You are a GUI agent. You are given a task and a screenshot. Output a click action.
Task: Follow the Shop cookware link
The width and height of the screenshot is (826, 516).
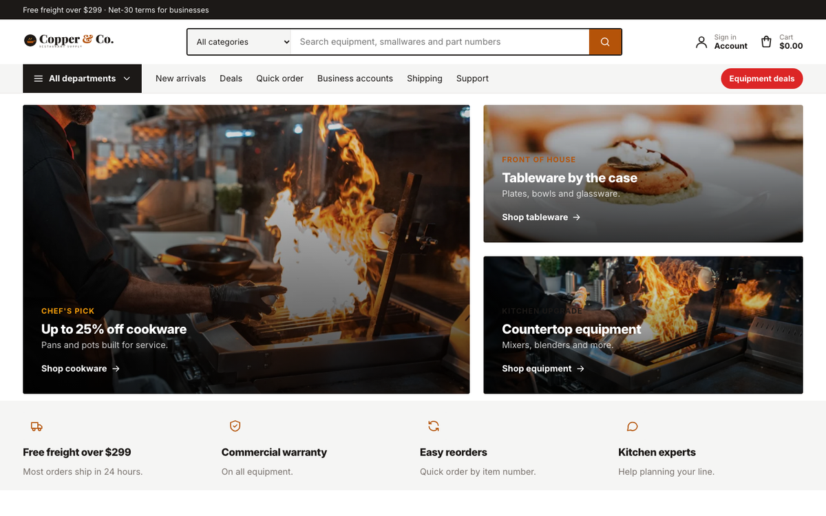[81, 369]
